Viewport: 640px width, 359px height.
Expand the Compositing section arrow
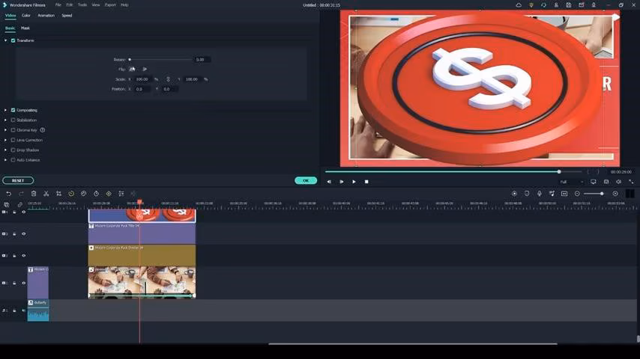click(5, 110)
